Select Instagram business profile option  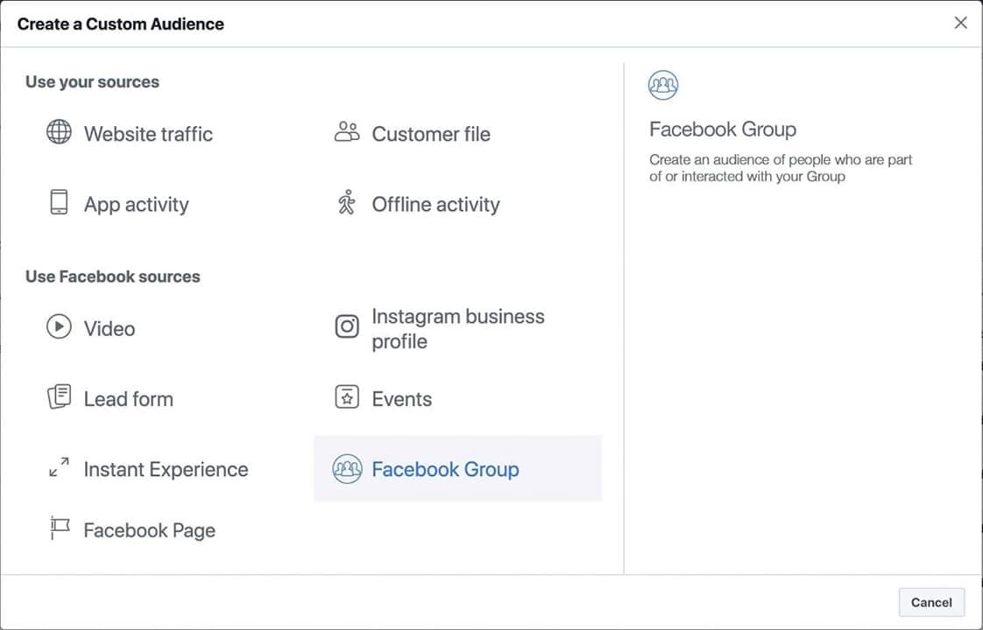coord(457,329)
